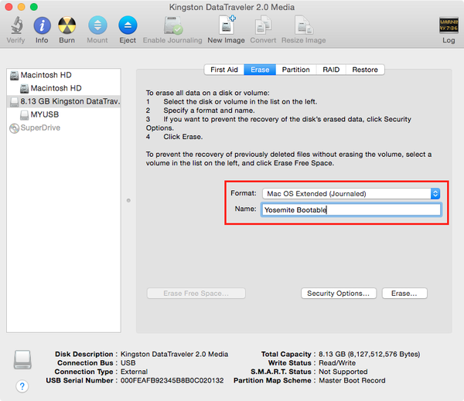Switch to the Partition tab
This screenshot has width=464, height=401.
pyautogui.click(x=295, y=70)
